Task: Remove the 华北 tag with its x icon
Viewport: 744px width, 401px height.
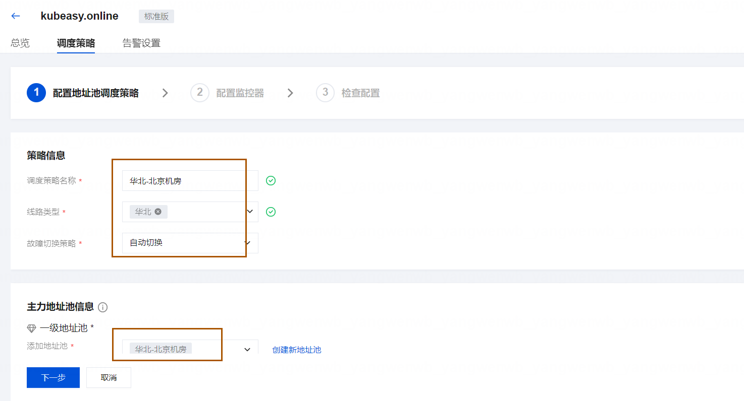Action: 158,212
